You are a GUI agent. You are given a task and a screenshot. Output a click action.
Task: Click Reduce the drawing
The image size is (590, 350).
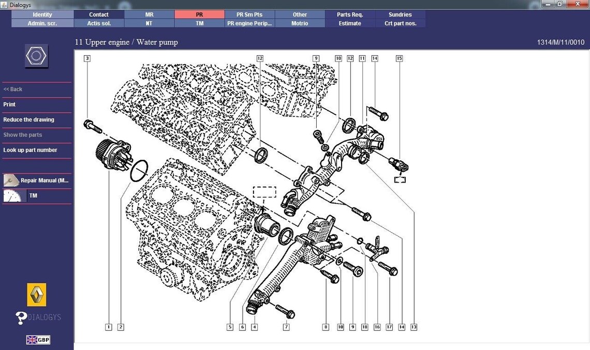point(28,119)
